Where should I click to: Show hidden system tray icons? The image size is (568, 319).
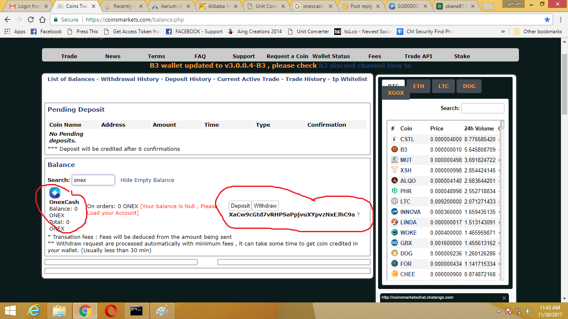pyautogui.click(x=499, y=311)
